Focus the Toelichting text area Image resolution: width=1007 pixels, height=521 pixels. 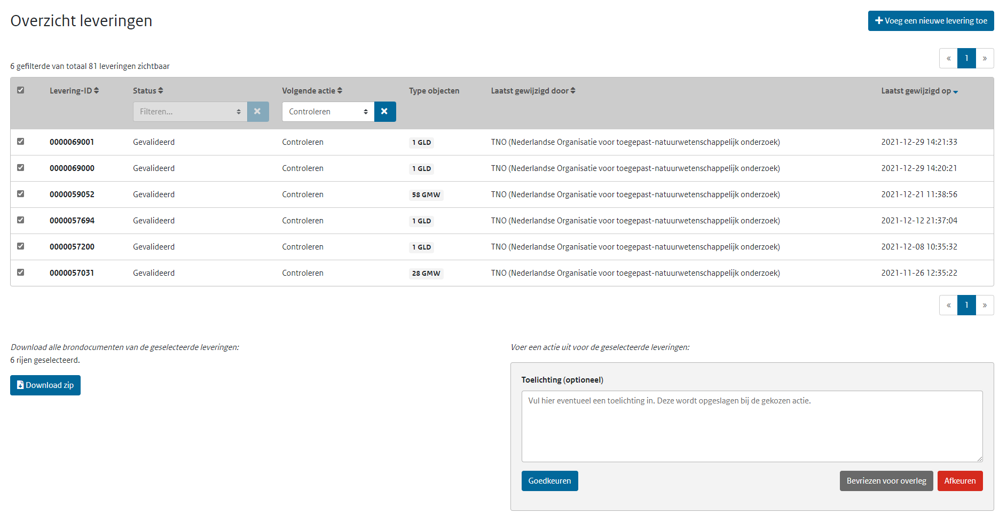pos(752,426)
